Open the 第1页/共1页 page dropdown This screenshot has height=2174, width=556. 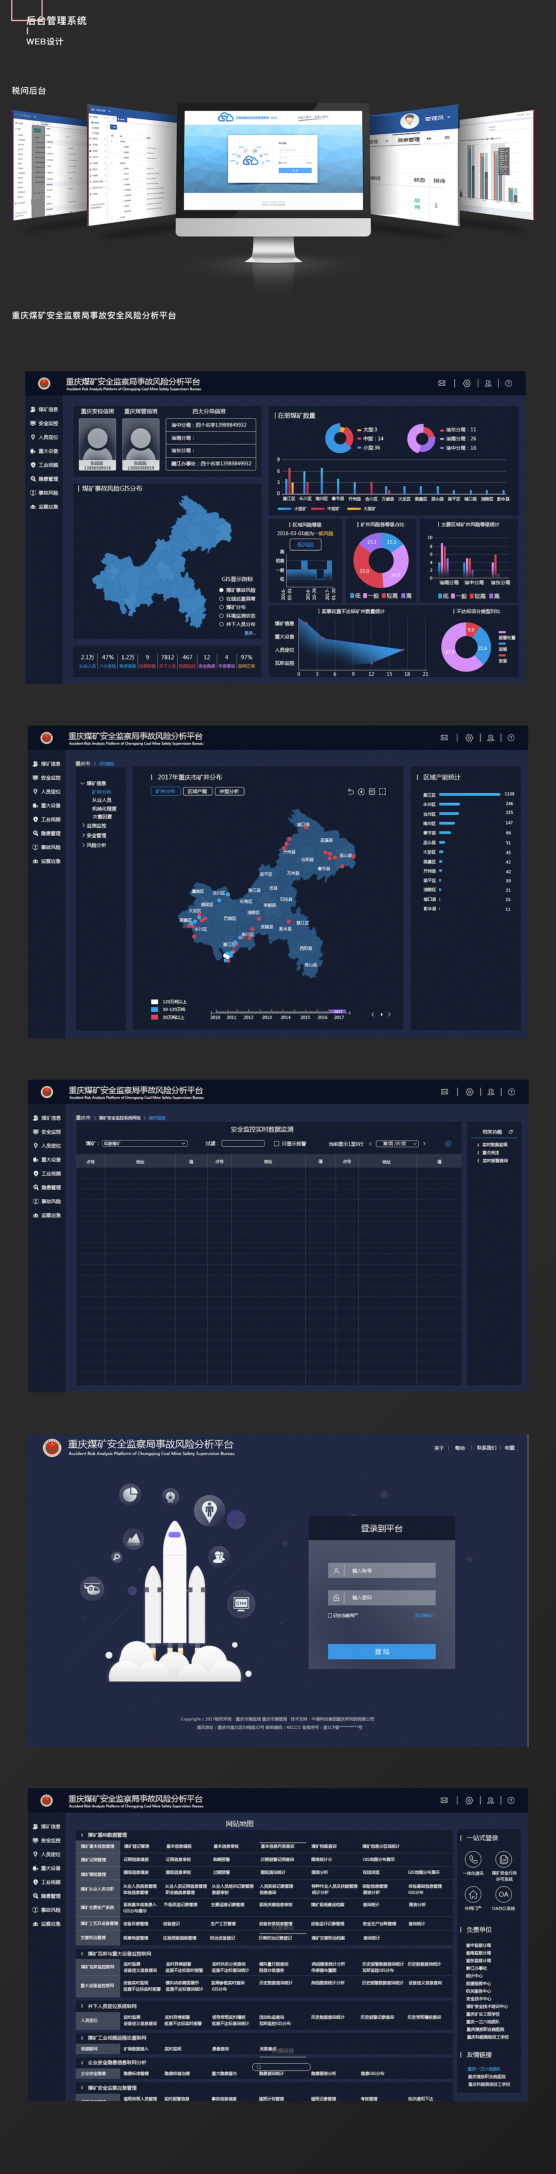tap(397, 1144)
